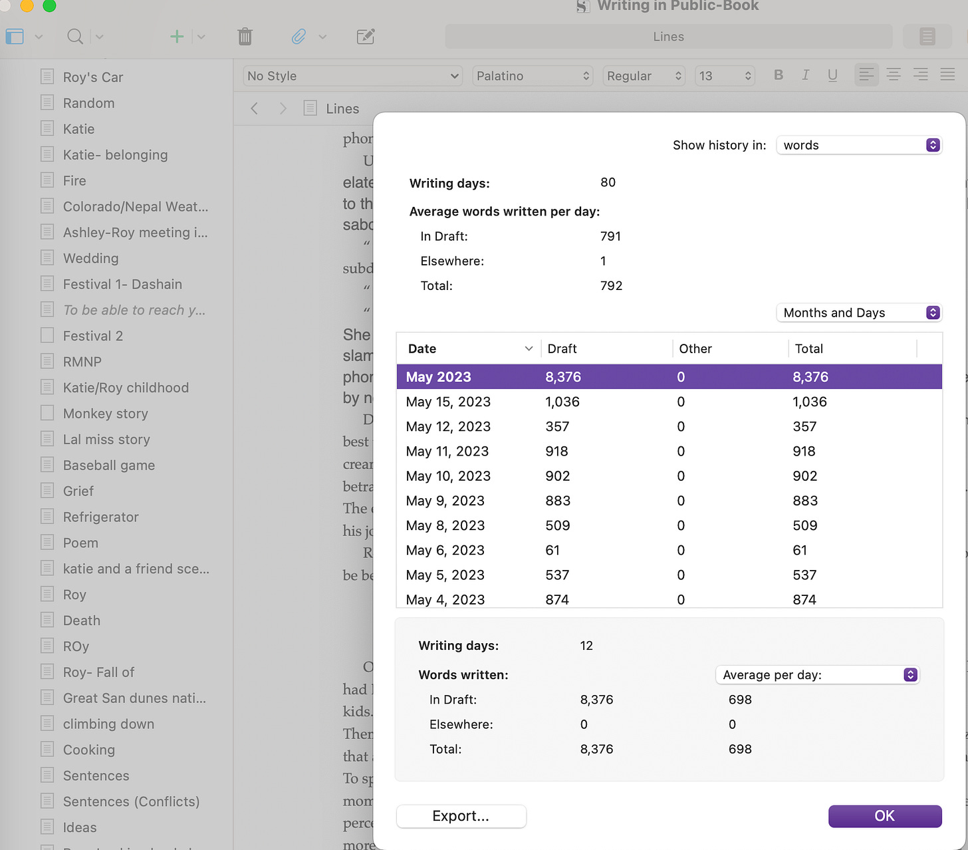968x850 pixels.
Task: Toggle underline formatting button
Action: (832, 75)
